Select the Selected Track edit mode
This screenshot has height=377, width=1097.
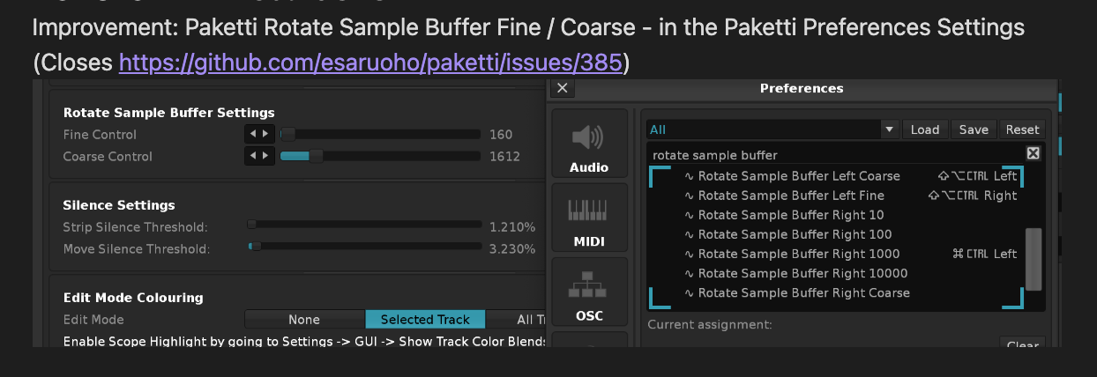click(425, 320)
